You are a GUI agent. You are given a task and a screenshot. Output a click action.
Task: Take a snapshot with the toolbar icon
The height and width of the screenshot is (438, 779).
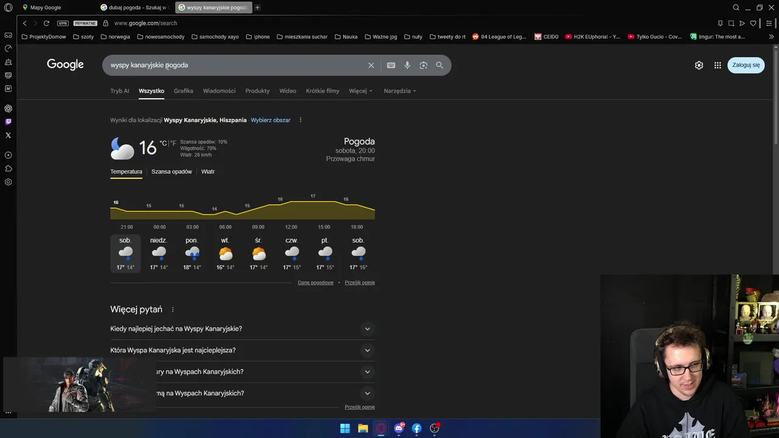coord(731,23)
